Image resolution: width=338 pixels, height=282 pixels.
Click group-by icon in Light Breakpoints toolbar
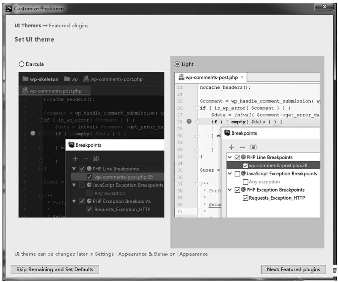point(253,147)
